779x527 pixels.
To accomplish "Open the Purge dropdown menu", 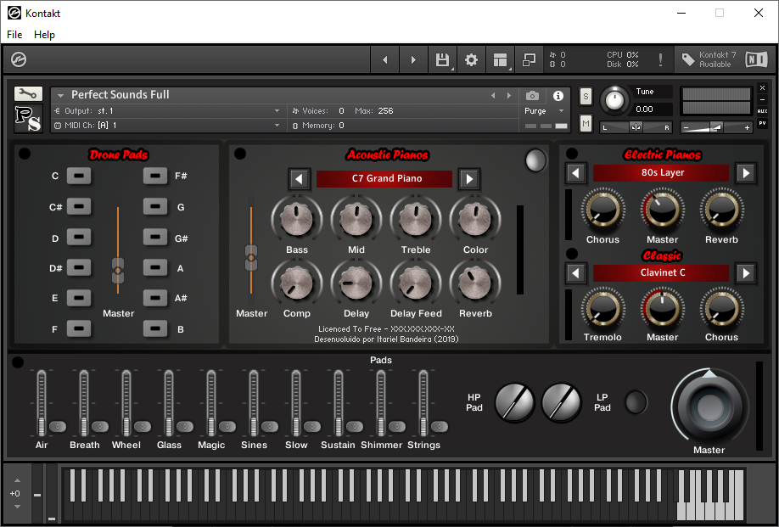I will (545, 111).
